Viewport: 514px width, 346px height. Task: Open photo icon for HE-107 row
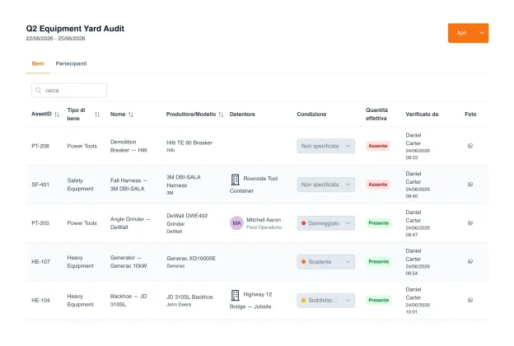click(470, 261)
